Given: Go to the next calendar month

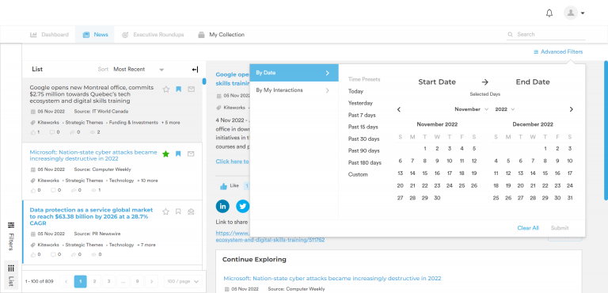Looking at the screenshot, I should pos(571,109).
